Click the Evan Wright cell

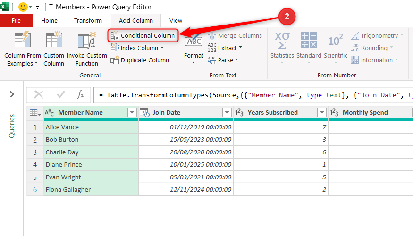click(91, 177)
